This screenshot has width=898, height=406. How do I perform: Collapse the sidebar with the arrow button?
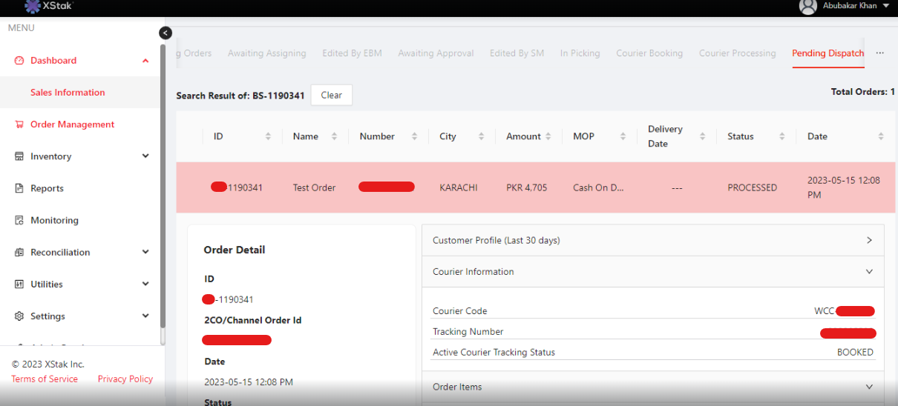pyautogui.click(x=165, y=33)
